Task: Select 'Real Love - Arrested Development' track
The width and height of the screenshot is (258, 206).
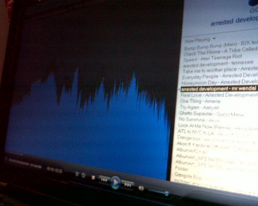Action: coord(219,95)
